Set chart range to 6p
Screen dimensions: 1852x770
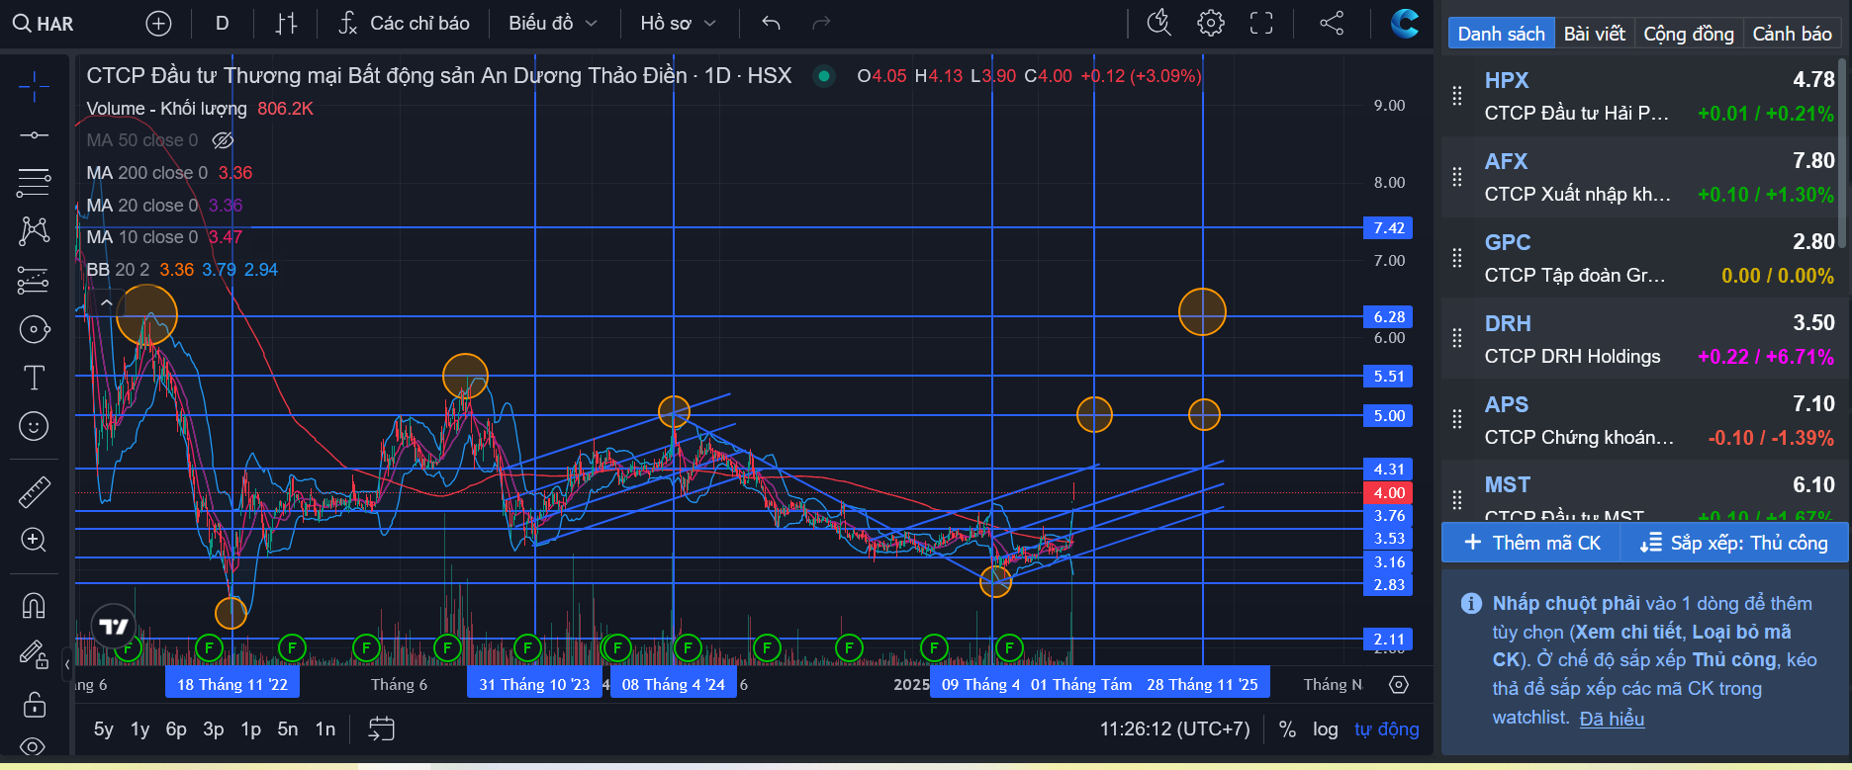pos(176,729)
